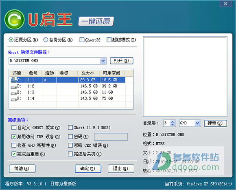Select the C: partition row
The width and height of the screenshot is (236, 190).
point(68,80)
